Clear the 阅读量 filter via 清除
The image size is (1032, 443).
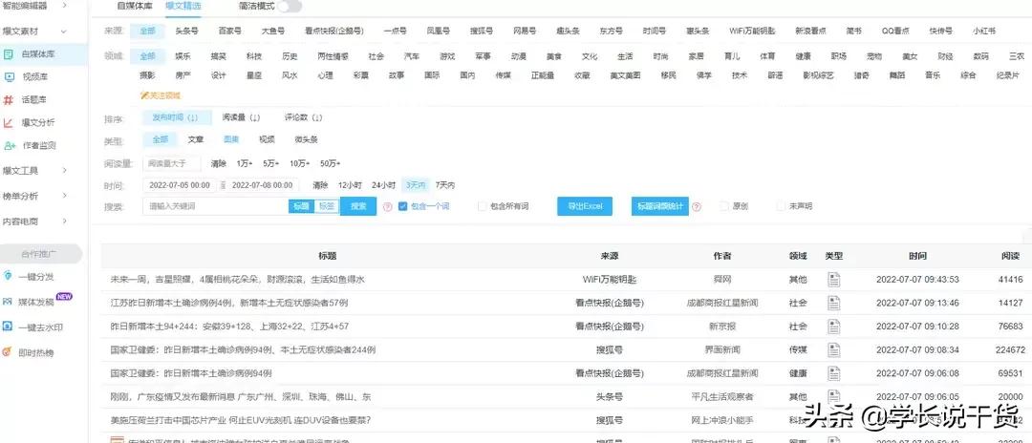[218, 163]
